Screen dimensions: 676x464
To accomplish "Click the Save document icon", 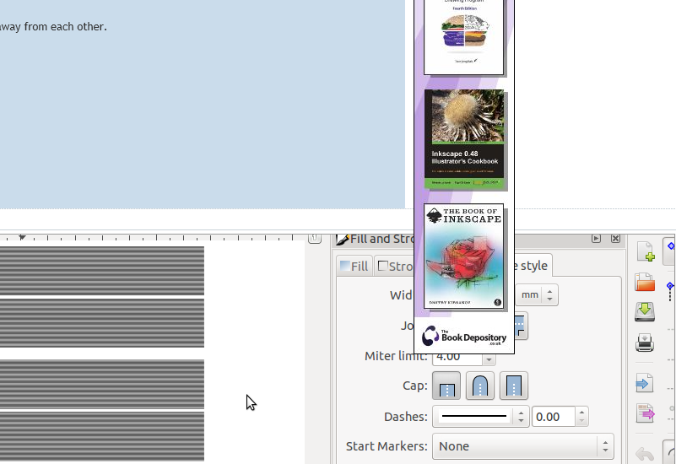I will tap(646, 311).
